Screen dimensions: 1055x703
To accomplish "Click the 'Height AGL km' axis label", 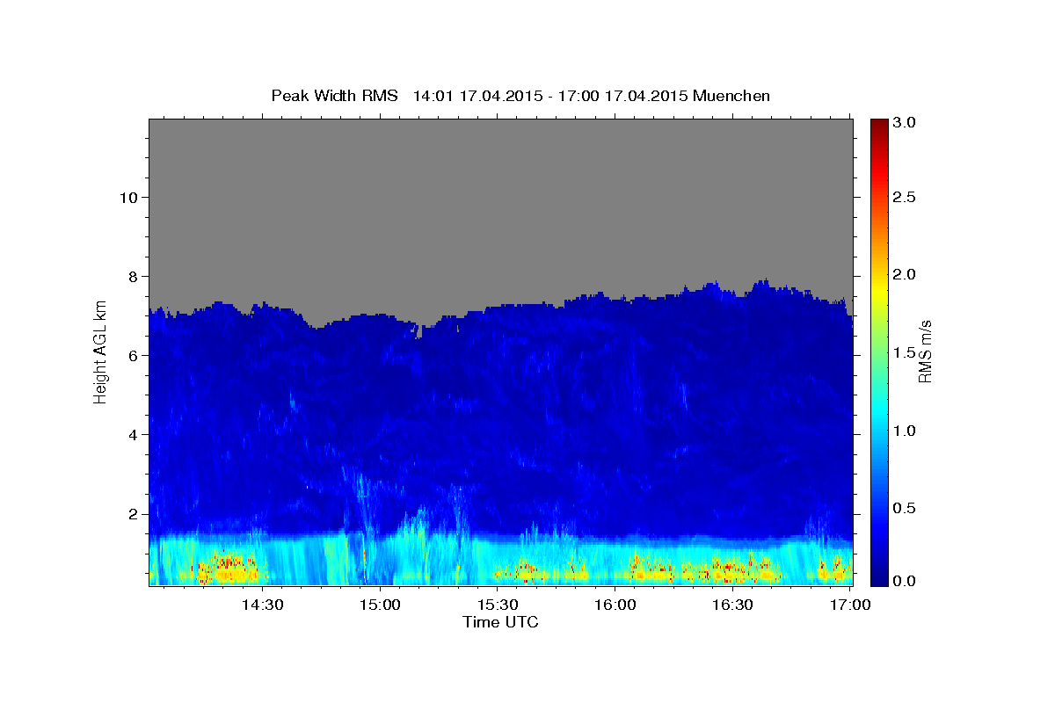I will coord(101,351).
